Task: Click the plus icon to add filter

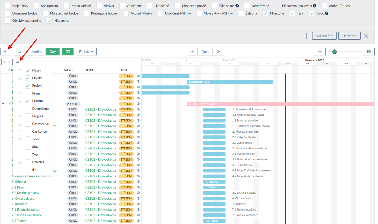Action: [306, 36]
